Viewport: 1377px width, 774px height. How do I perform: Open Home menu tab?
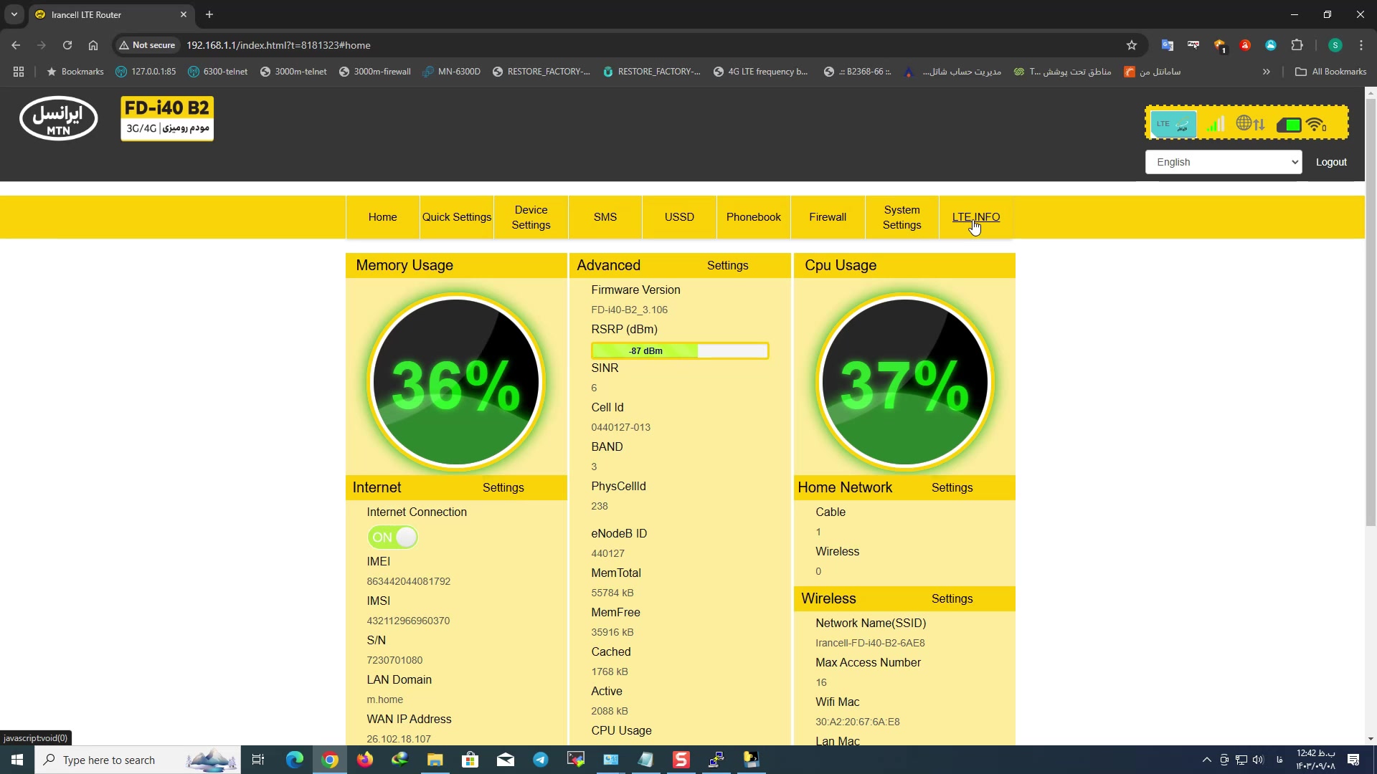pos(383,217)
